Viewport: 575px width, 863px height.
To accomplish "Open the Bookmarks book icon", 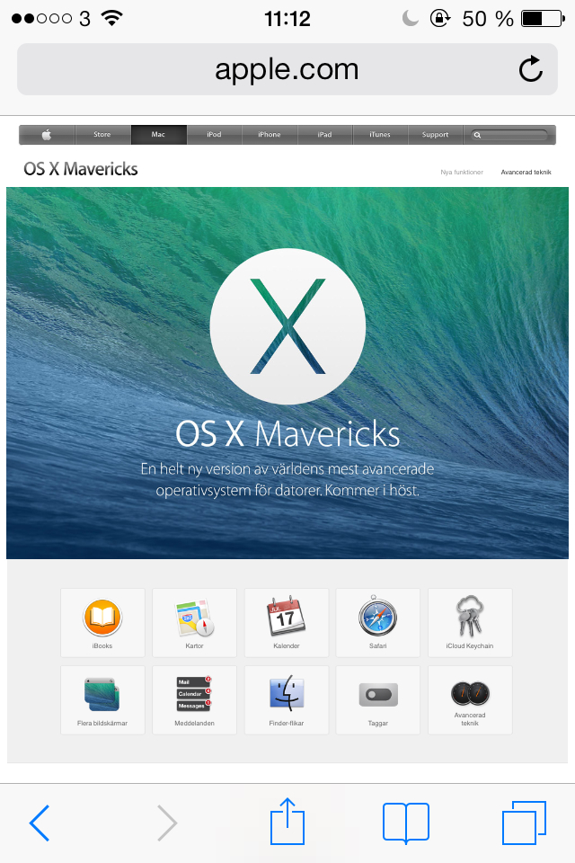I will (405, 823).
